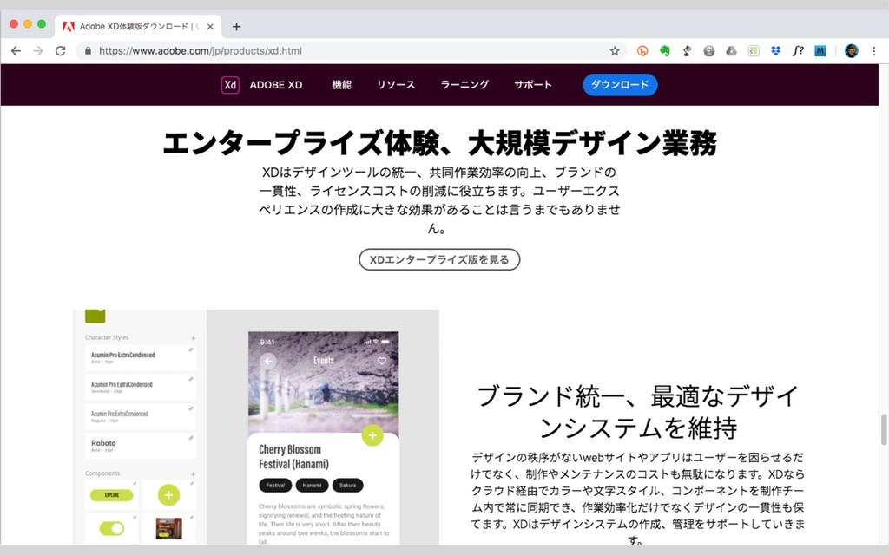
Task: Open the Chrome profile avatar
Action: [x=851, y=51]
